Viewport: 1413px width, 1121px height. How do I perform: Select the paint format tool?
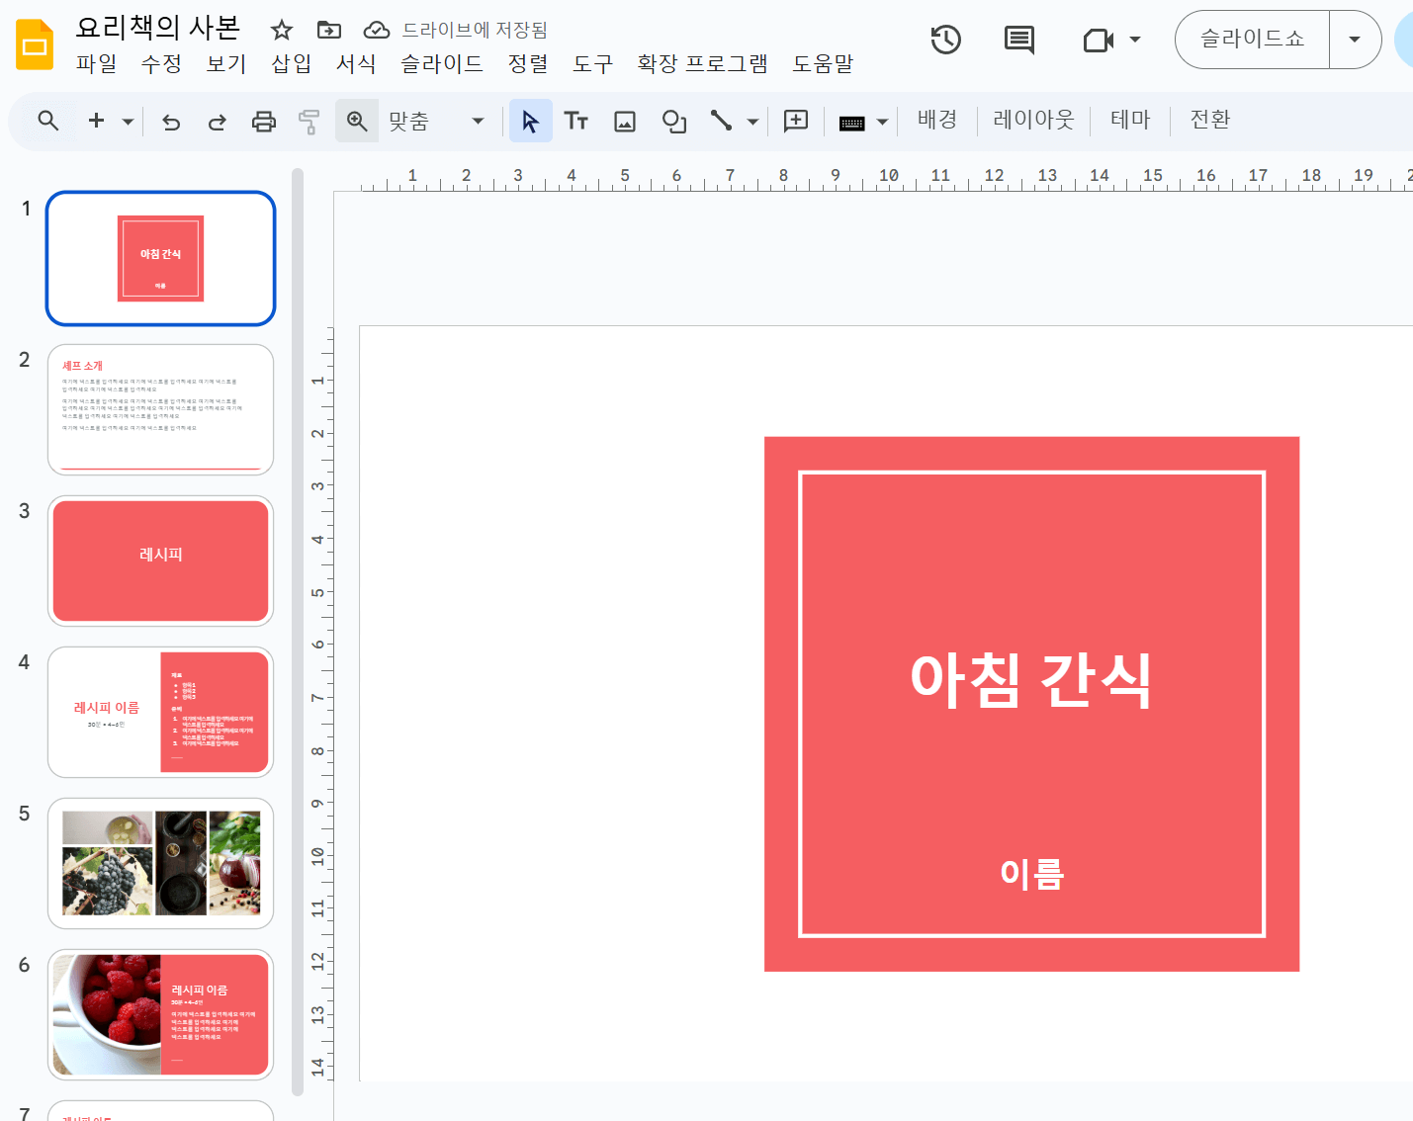[x=309, y=122]
